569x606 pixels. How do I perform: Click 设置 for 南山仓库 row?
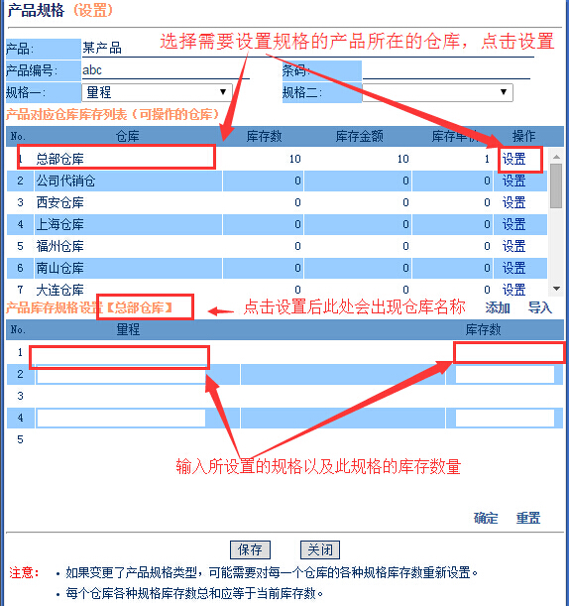point(513,268)
